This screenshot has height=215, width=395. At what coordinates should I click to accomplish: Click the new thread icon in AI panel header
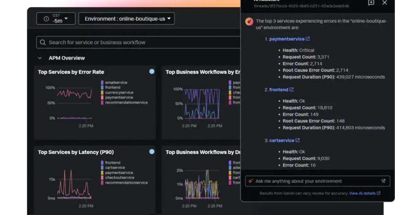tap(371, 3)
